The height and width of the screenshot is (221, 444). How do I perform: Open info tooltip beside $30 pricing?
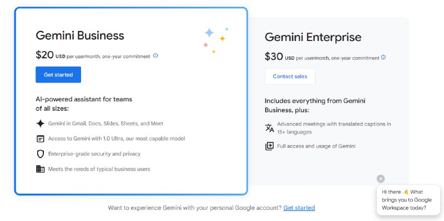[x=383, y=57]
